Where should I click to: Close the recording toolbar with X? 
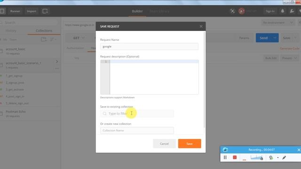click(x=299, y=150)
